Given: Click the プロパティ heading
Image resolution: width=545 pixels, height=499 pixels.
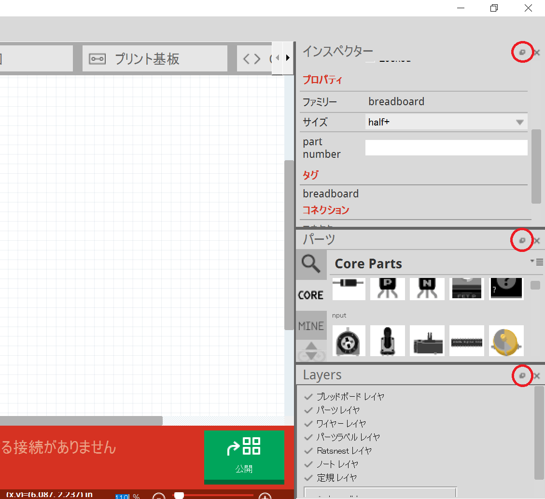Looking at the screenshot, I should pyautogui.click(x=322, y=80).
